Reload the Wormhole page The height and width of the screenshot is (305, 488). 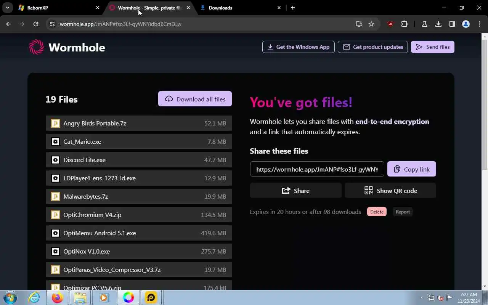36,24
